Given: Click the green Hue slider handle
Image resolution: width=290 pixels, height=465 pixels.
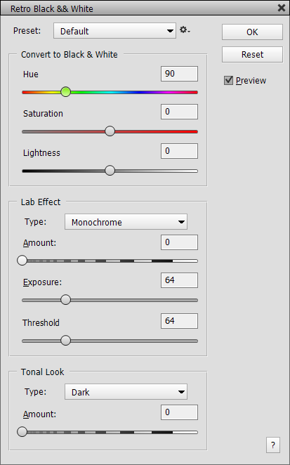Looking at the screenshot, I should coord(65,92).
